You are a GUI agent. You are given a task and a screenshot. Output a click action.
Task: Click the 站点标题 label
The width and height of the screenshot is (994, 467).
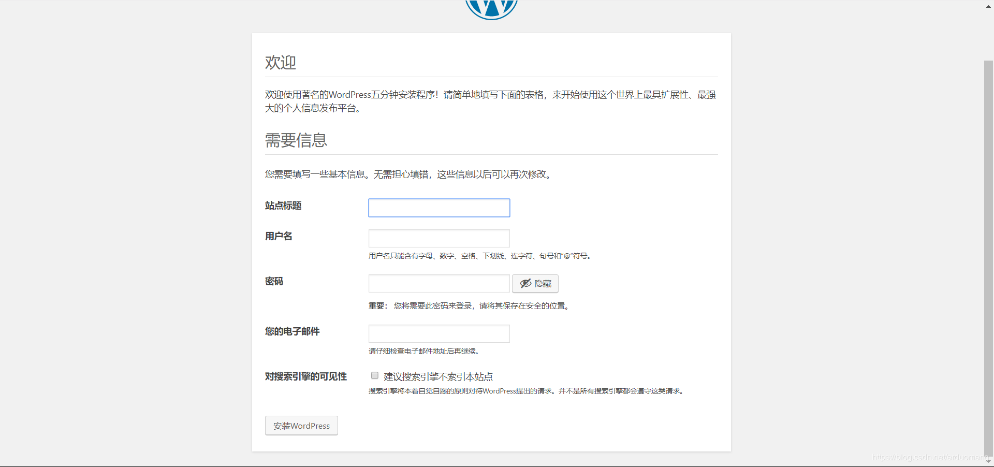pos(283,206)
